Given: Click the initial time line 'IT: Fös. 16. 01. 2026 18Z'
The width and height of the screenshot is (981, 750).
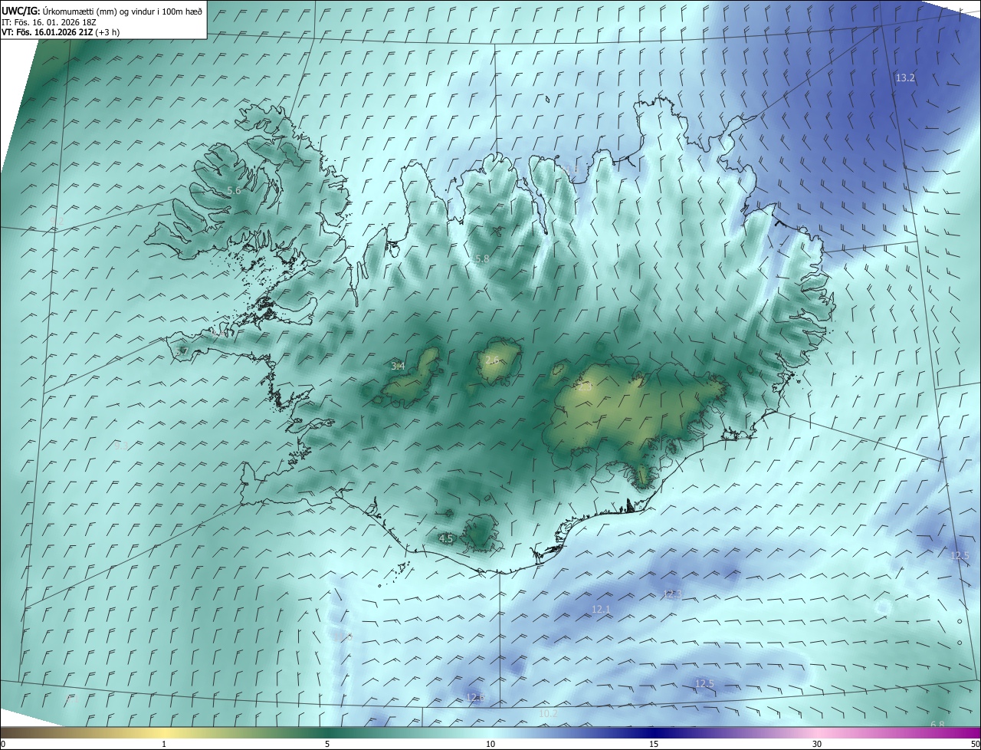Looking at the screenshot, I should click(48, 22).
